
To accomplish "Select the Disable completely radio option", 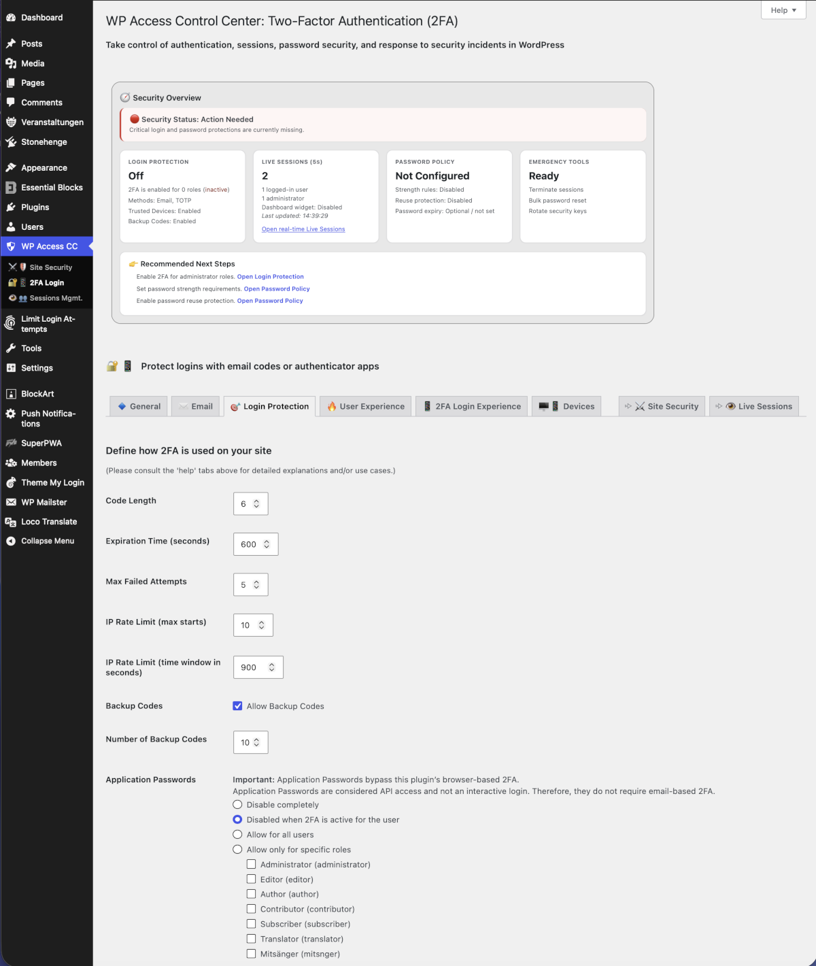I will pos(237,805).
